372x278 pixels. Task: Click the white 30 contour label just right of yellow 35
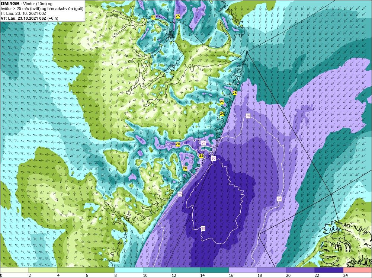tap(214, 158)
